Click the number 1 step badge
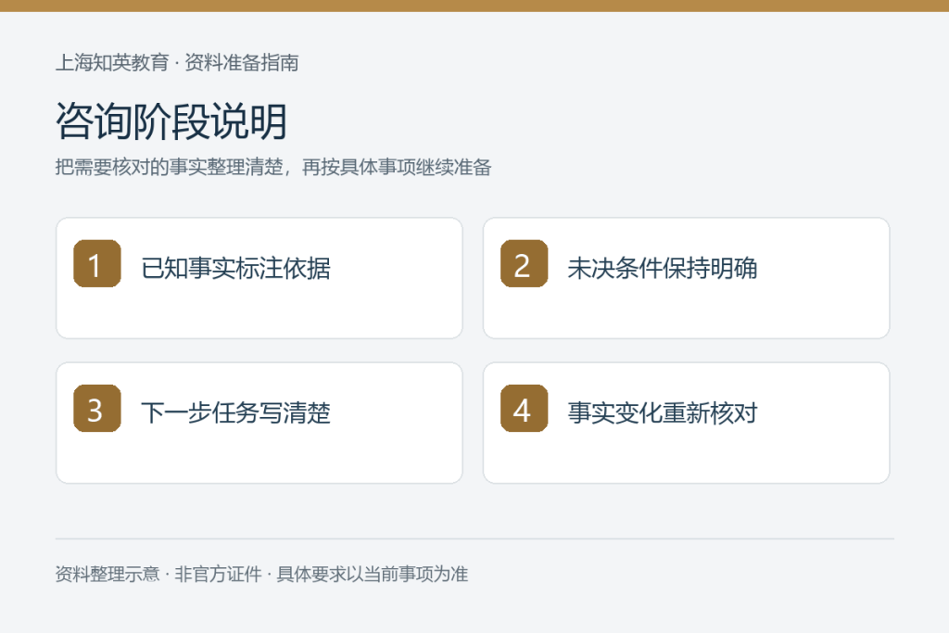949x633 pixels. (x=96, y=263)
